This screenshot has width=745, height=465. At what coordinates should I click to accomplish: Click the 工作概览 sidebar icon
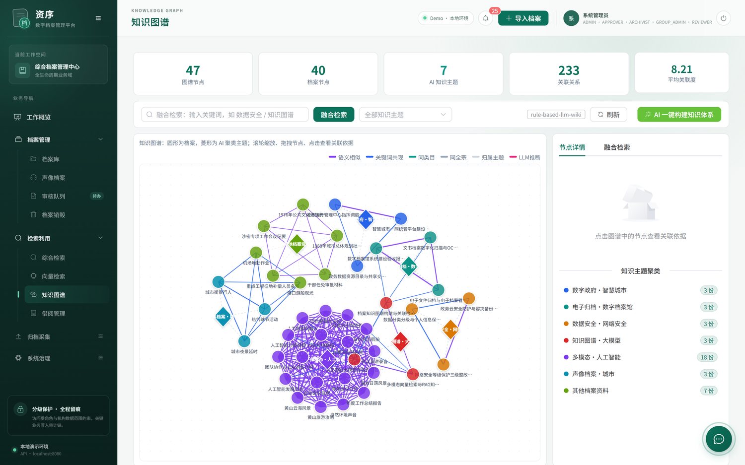click(17, 117)
